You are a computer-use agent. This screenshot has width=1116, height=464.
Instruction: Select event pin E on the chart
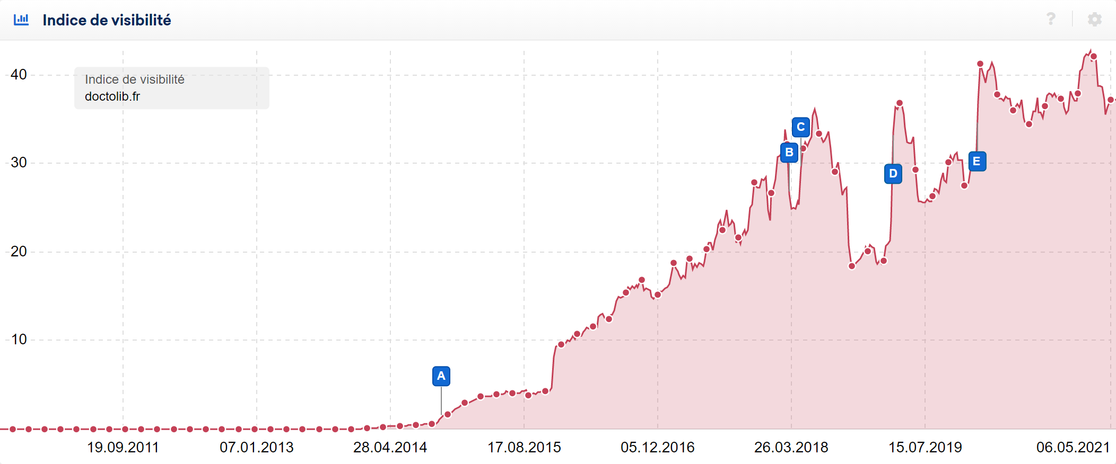tap(977, 162)
